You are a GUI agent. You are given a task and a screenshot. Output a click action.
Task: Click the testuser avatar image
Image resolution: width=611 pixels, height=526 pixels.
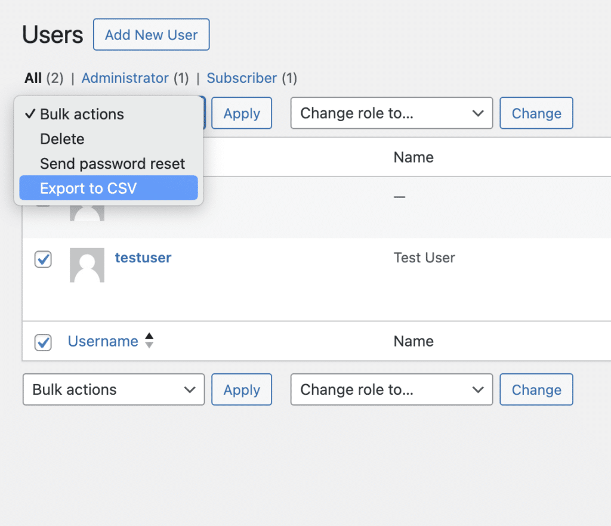pyautogui.click(x=87, y=265)
